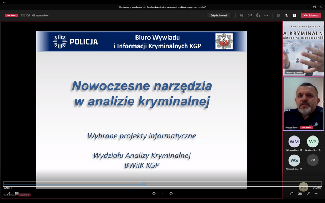Toggle the playback volume speaker
325x203 pixels.
8,194
